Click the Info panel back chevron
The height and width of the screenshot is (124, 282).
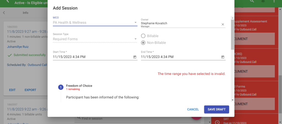click(4, 13)
